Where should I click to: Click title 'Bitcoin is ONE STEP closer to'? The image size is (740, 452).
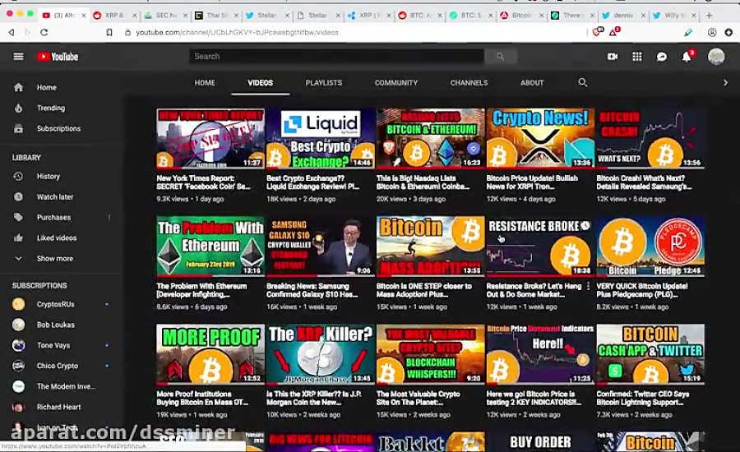pos(423,290)
